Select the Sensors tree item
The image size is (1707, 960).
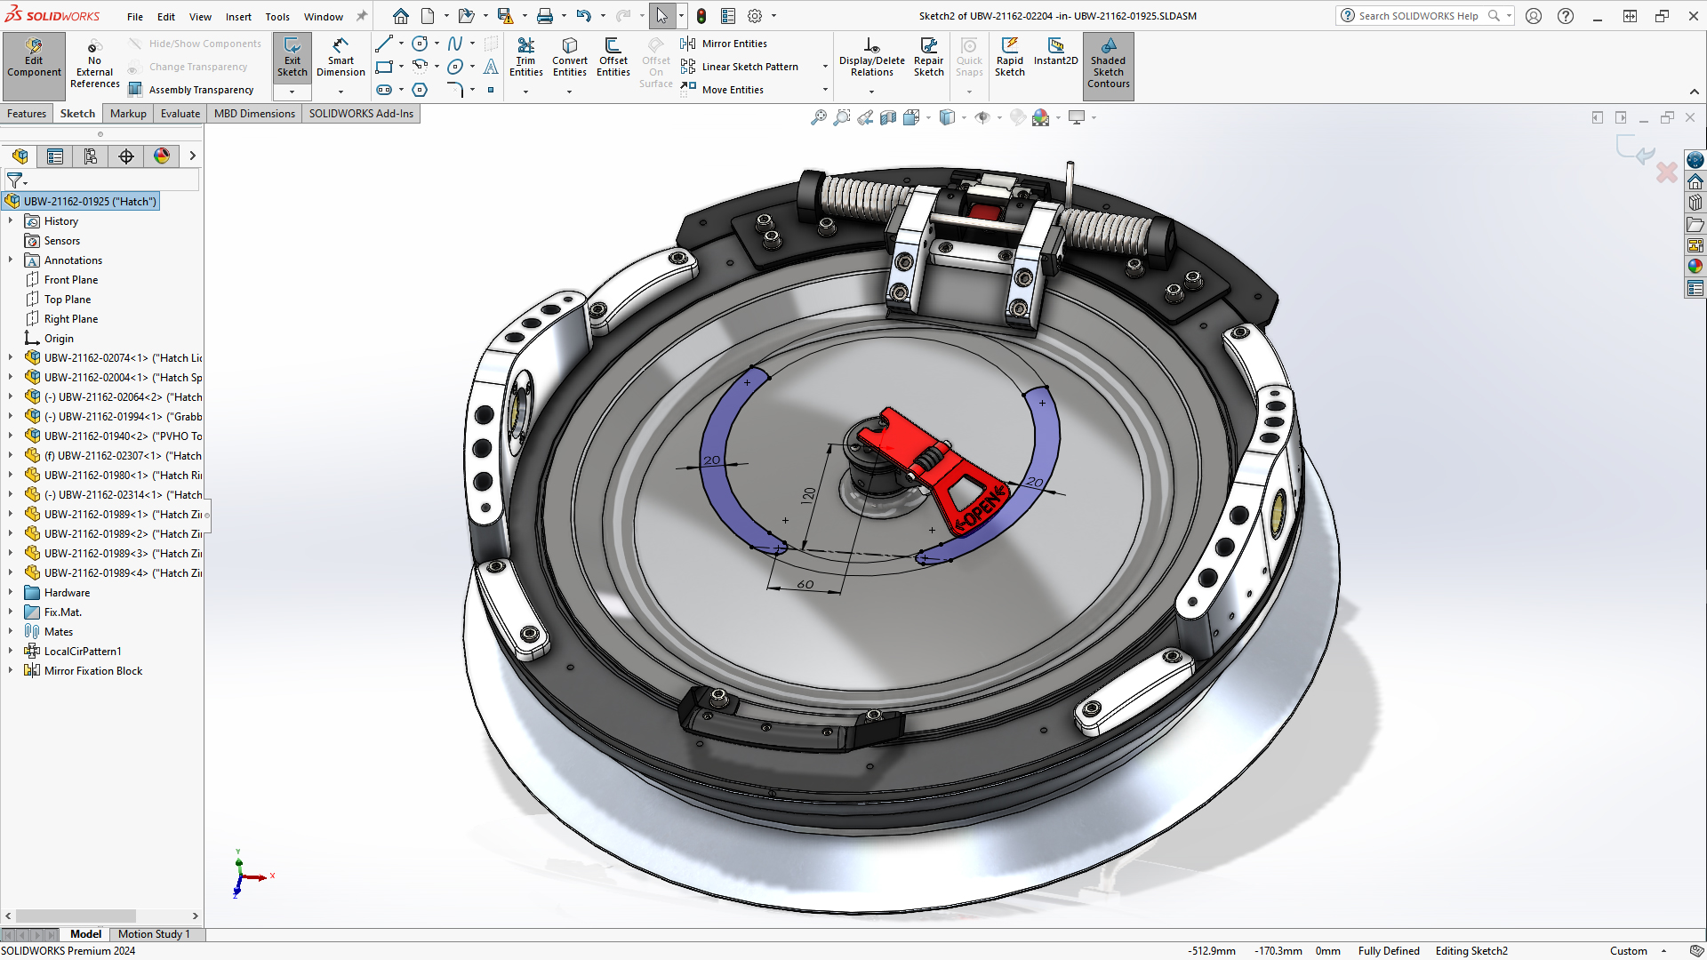tap(61, 240)
